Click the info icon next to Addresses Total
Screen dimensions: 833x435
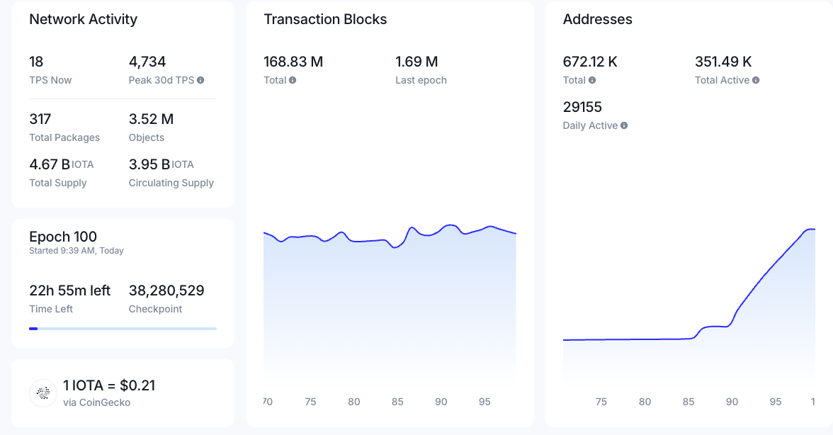pyautogui.click(x=592, y=81)
